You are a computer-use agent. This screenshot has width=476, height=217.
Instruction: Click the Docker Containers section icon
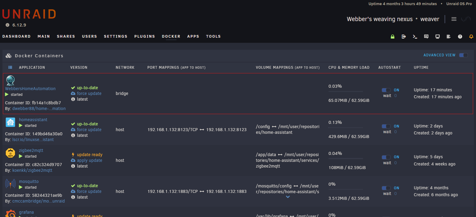[x=8, y=56]
